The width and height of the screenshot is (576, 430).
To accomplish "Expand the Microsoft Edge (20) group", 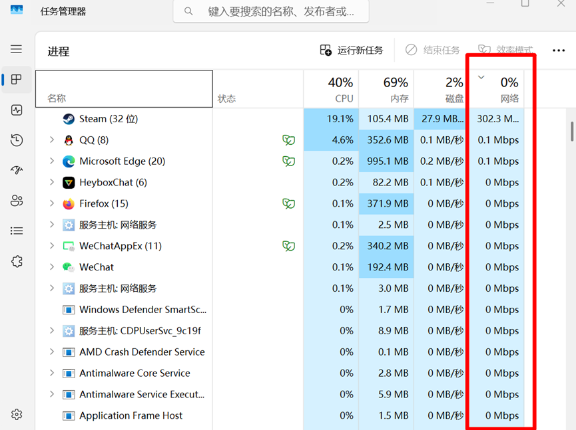I will click(52, 161).
